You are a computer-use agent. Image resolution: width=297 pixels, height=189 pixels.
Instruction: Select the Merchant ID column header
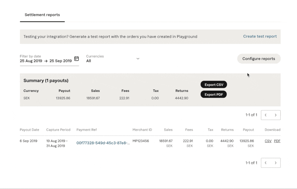[142, 130]
